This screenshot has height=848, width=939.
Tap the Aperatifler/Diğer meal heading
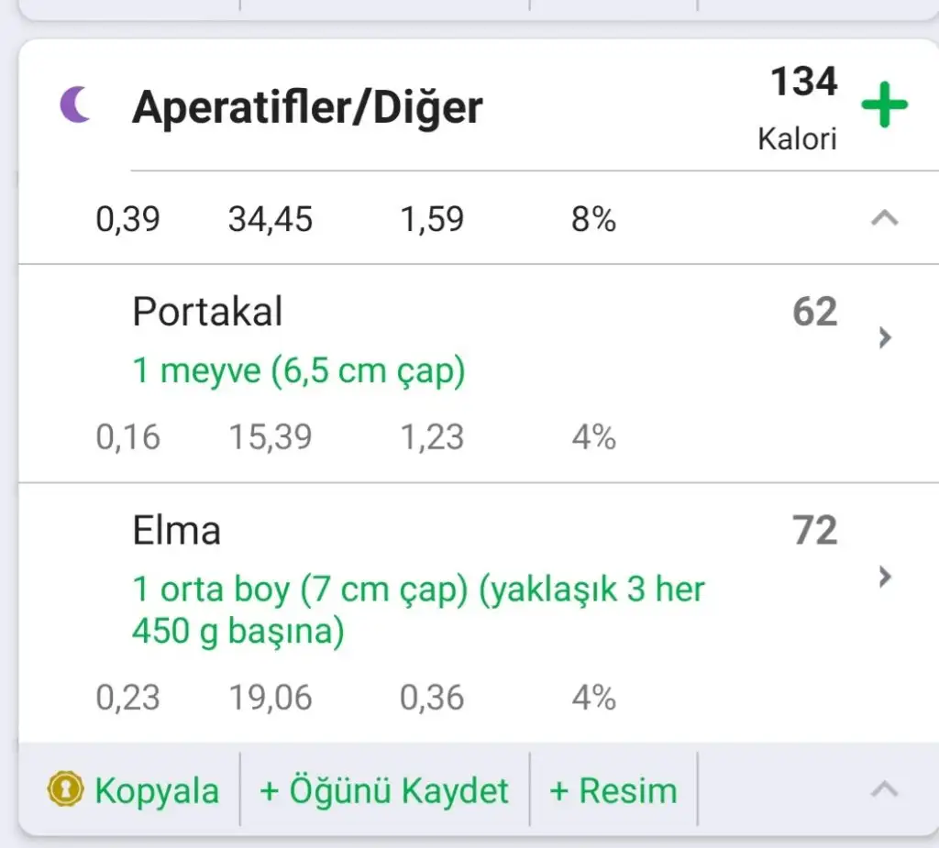[307, 108]
